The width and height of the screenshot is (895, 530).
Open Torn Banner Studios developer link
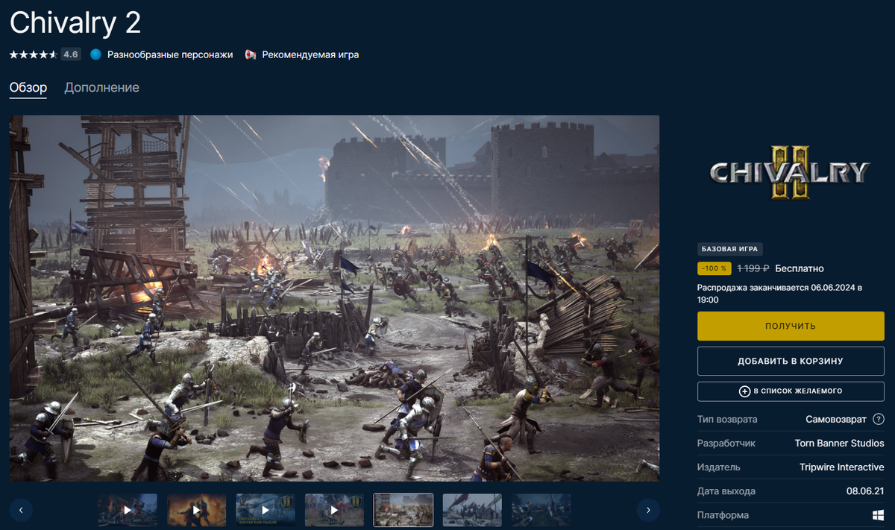pos(839,443)
